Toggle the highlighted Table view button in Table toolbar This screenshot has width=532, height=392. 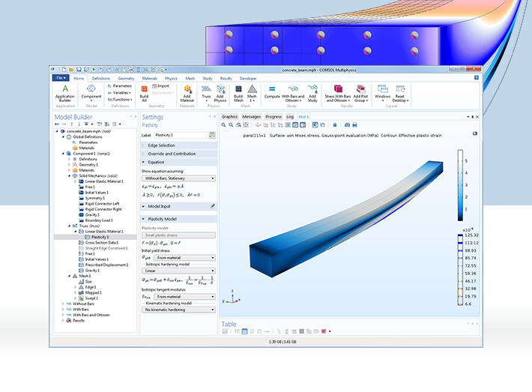click(x=244, y=331)
